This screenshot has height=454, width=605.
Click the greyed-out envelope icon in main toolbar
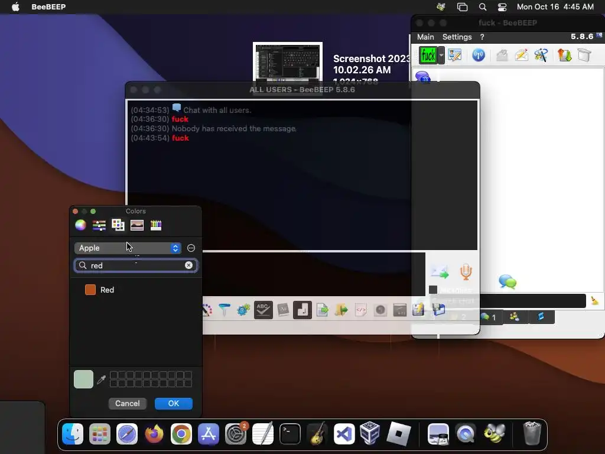502,55
